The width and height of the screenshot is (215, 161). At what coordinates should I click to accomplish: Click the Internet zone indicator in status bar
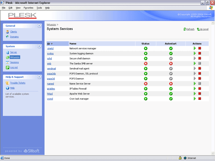[x=190, y=158]
